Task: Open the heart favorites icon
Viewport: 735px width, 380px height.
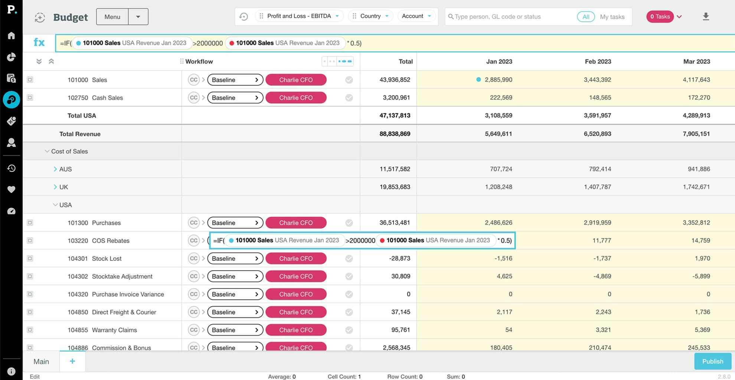Action: pos(12,190)
